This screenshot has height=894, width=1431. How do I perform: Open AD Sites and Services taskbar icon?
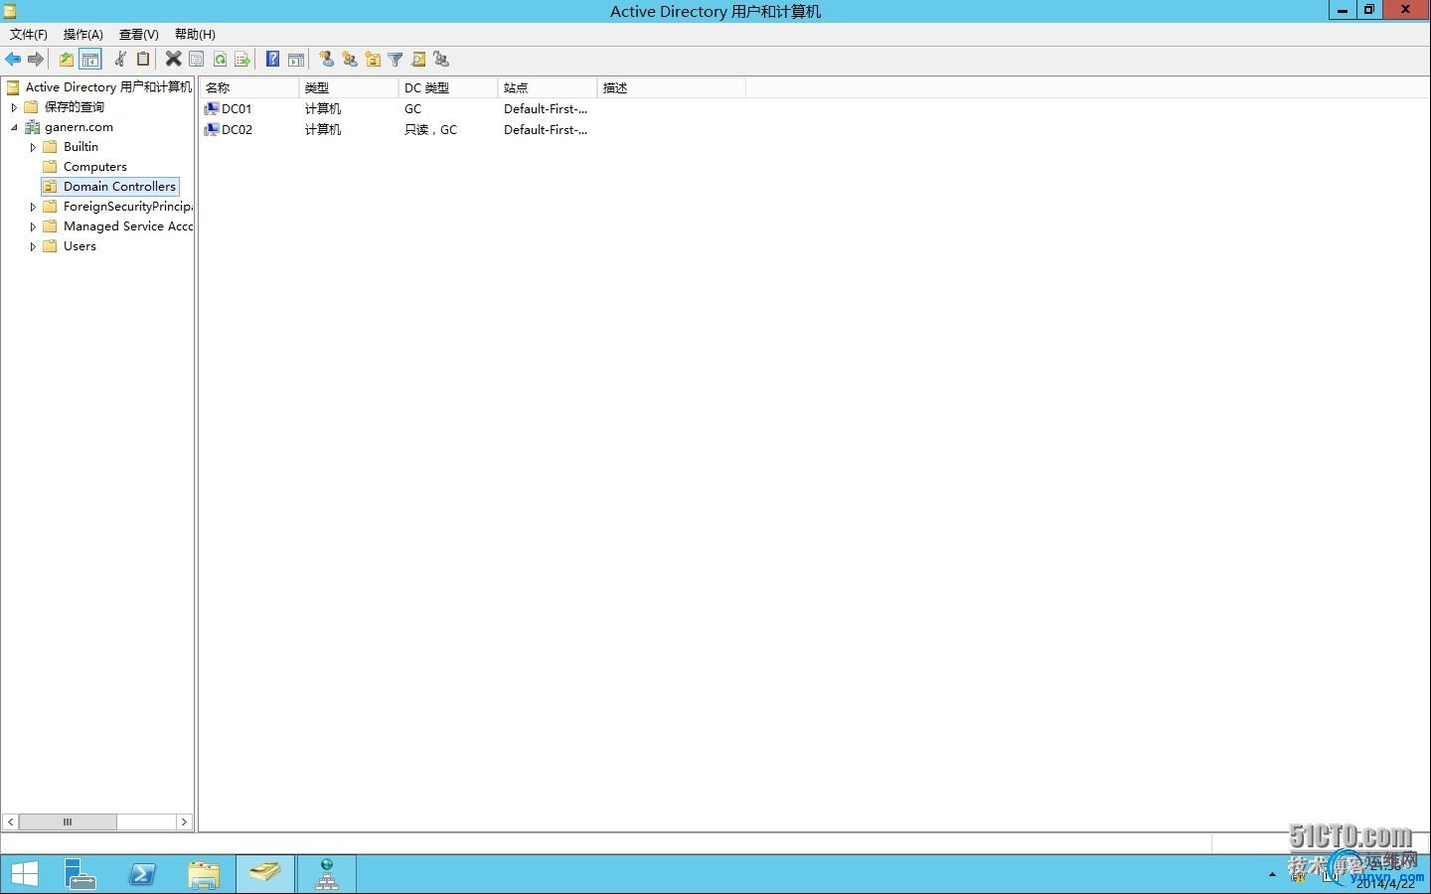[x=327, y=874]
